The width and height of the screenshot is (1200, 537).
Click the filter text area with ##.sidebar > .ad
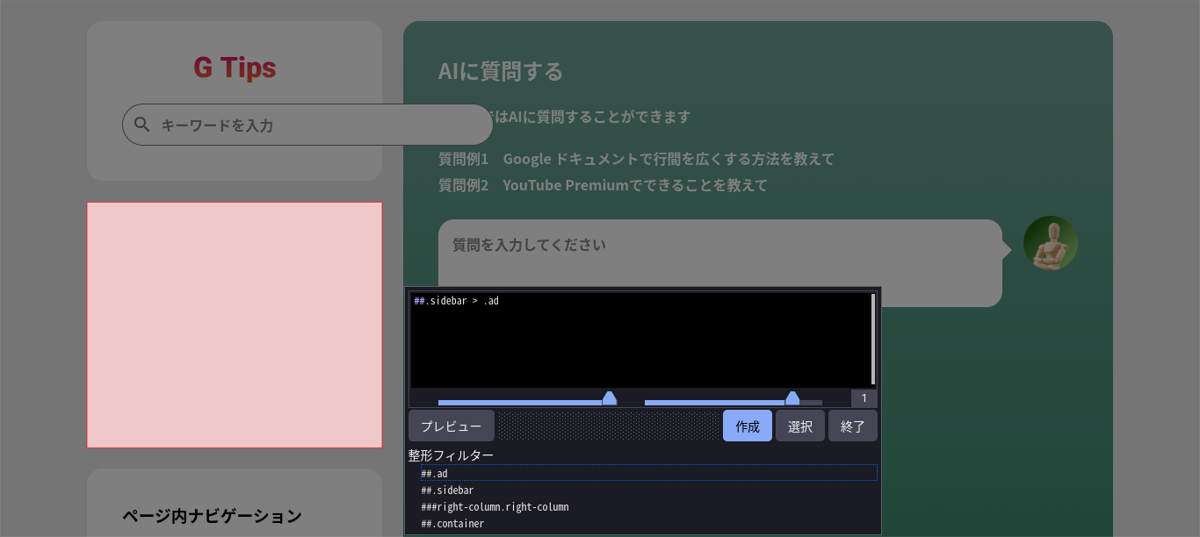coord(640,340)
